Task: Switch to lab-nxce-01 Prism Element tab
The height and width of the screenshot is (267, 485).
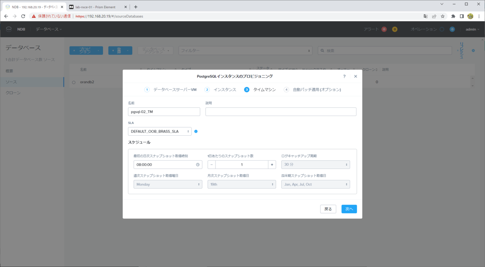Action: click(97, 7)
